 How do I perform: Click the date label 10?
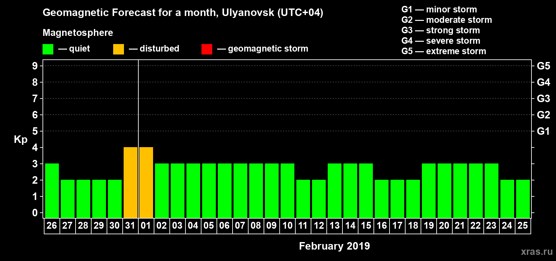(x=287, y=225)
